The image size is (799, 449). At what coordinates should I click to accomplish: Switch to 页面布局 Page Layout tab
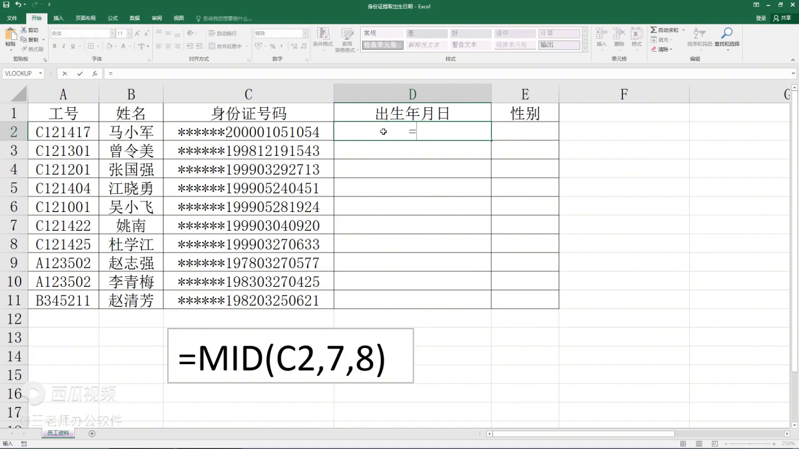(86, 18)
